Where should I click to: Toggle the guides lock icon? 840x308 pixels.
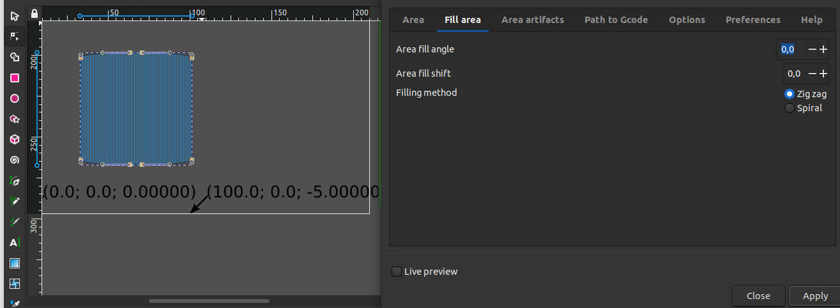34,13
